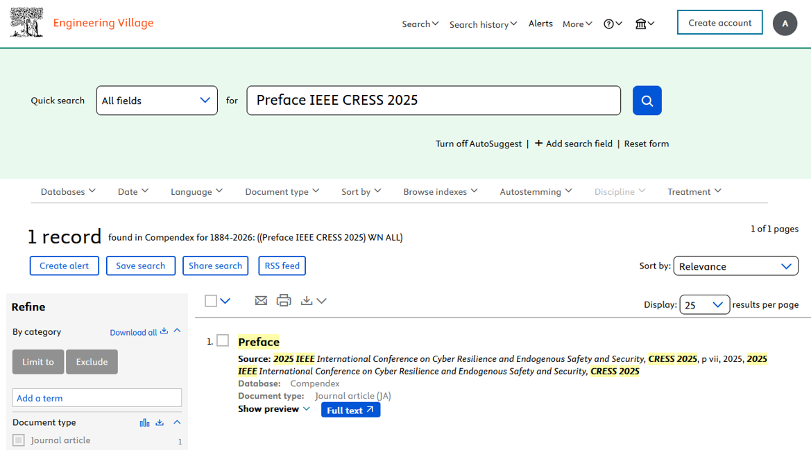811x450 pixels.
Task: Open the Databases filter menu
Action: pyautogui.click(x=68, y=191)
